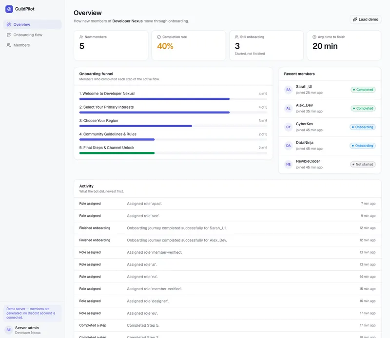Viewport: 390px width, 338px height.
Task: Click the Overview grid icon in sidebar
Action: 9,25
